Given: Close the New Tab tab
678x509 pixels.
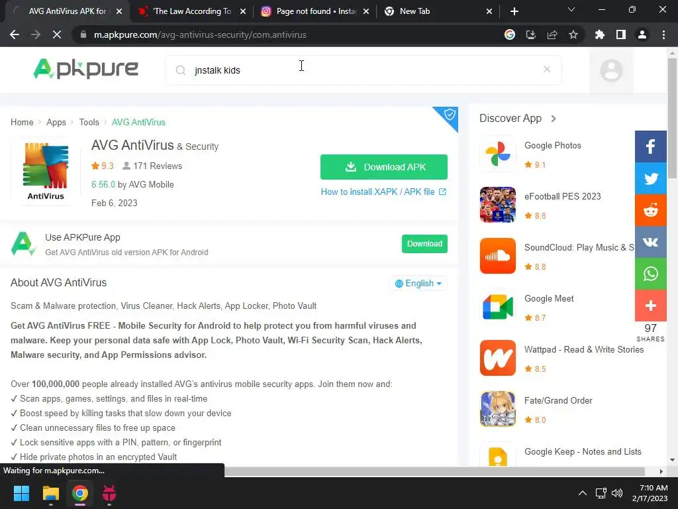Looking at the screenshot, I should pos(489,11).
